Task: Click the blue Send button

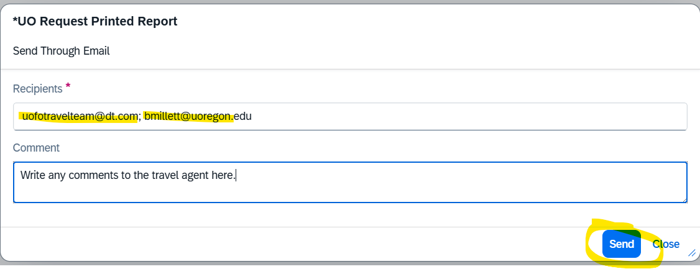Action: coord(621,244)
